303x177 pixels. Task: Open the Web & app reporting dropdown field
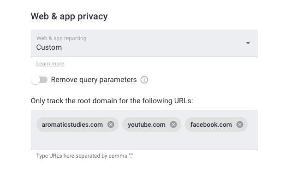[144, 43]
